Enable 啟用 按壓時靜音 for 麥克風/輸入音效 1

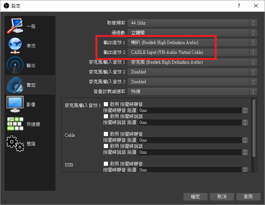[x=106, y=104]
